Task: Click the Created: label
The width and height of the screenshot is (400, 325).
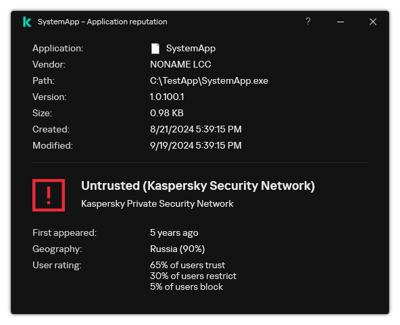Action: tap(51, 129)
